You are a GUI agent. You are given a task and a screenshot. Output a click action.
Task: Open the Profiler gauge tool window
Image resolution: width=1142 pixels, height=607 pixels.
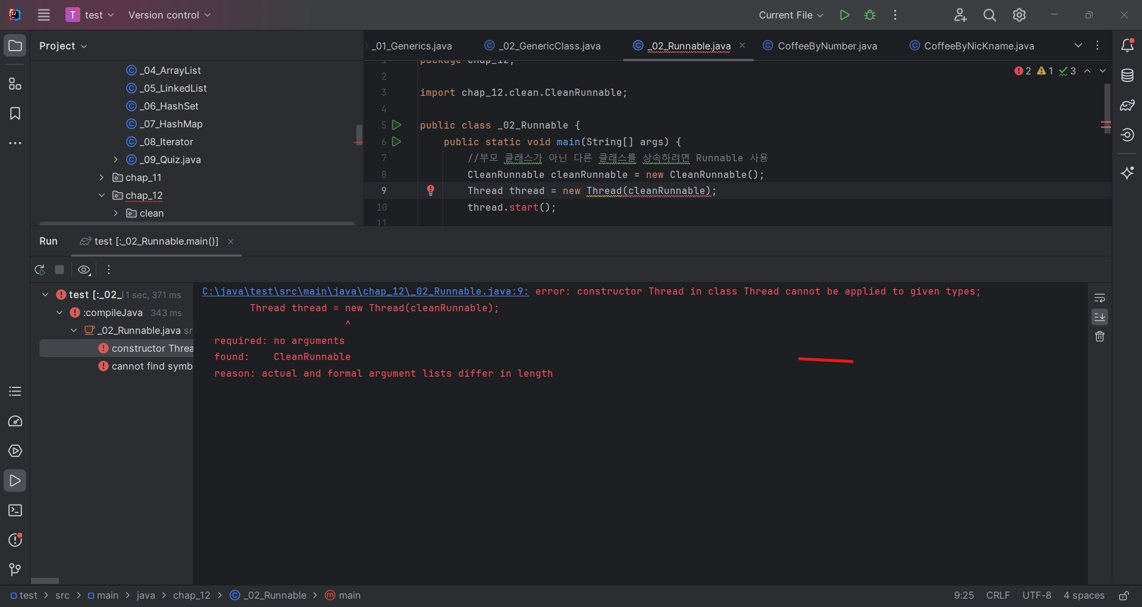[15, 421]
